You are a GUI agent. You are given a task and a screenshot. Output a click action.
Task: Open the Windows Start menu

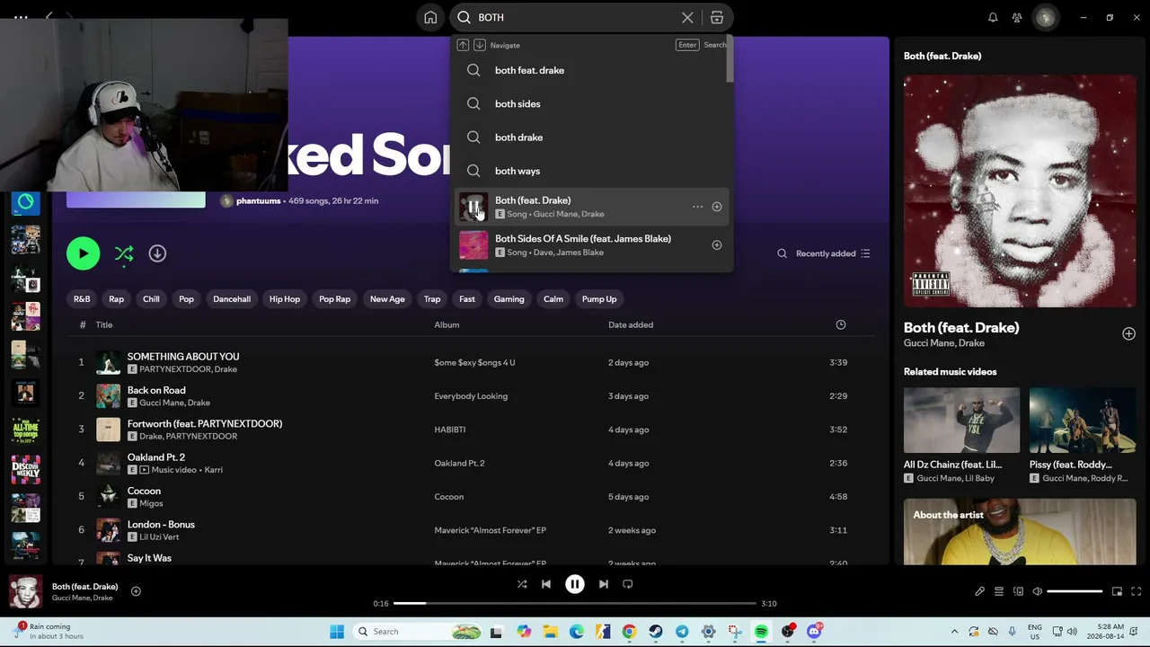click(337, 632)
